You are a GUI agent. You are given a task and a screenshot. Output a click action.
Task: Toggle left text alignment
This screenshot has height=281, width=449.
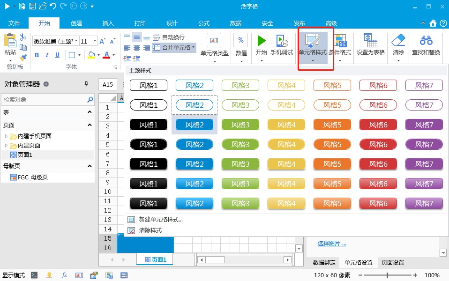[127, 48]
